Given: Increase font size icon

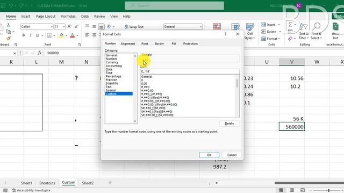Looking at the screenshot, I should click(x=69, y=27).
